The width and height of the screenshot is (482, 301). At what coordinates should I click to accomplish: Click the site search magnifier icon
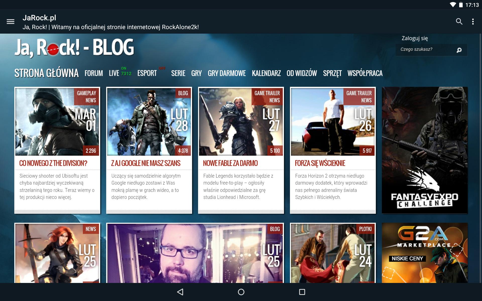(459, 50)
